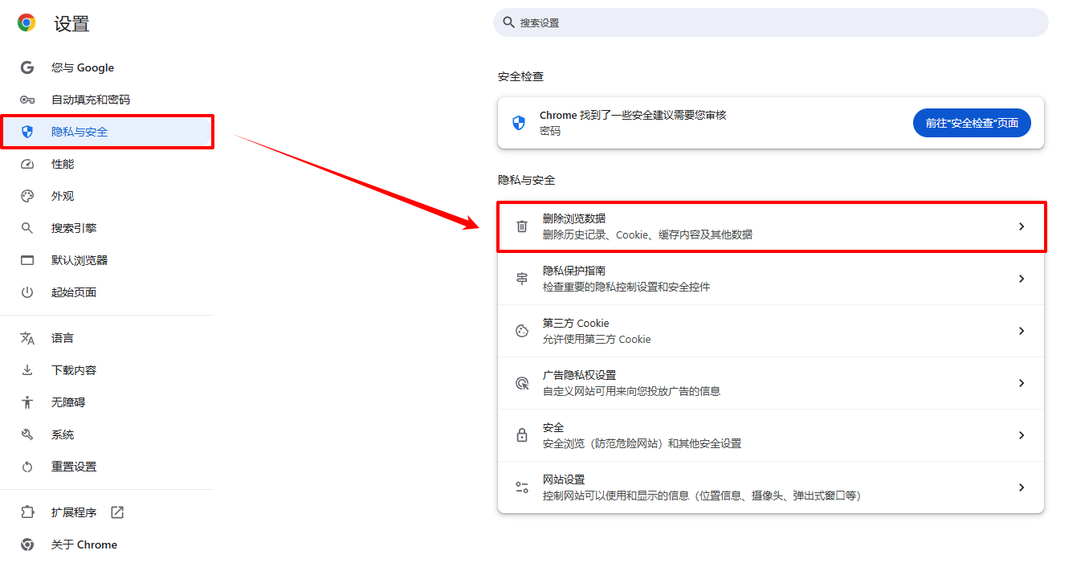Click the magnifier icon for 搜索引擎
The height and width of the screenshot is (571, 1085).
(x=27, y=228)
